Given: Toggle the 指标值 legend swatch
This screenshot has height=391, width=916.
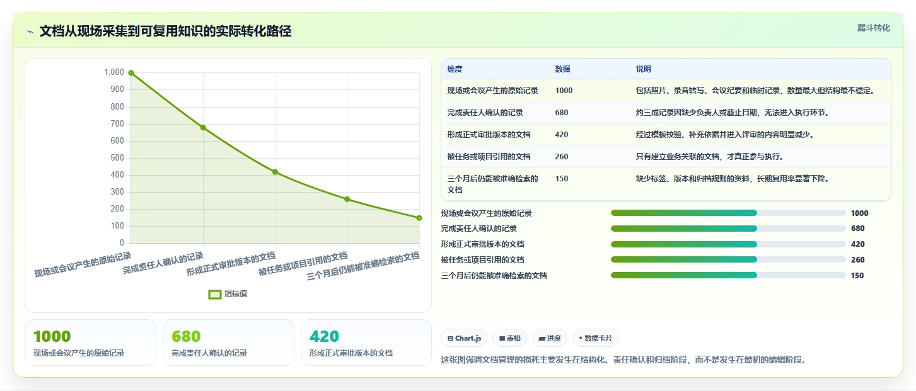Looking at the screenshot, I should coord(215,294).
